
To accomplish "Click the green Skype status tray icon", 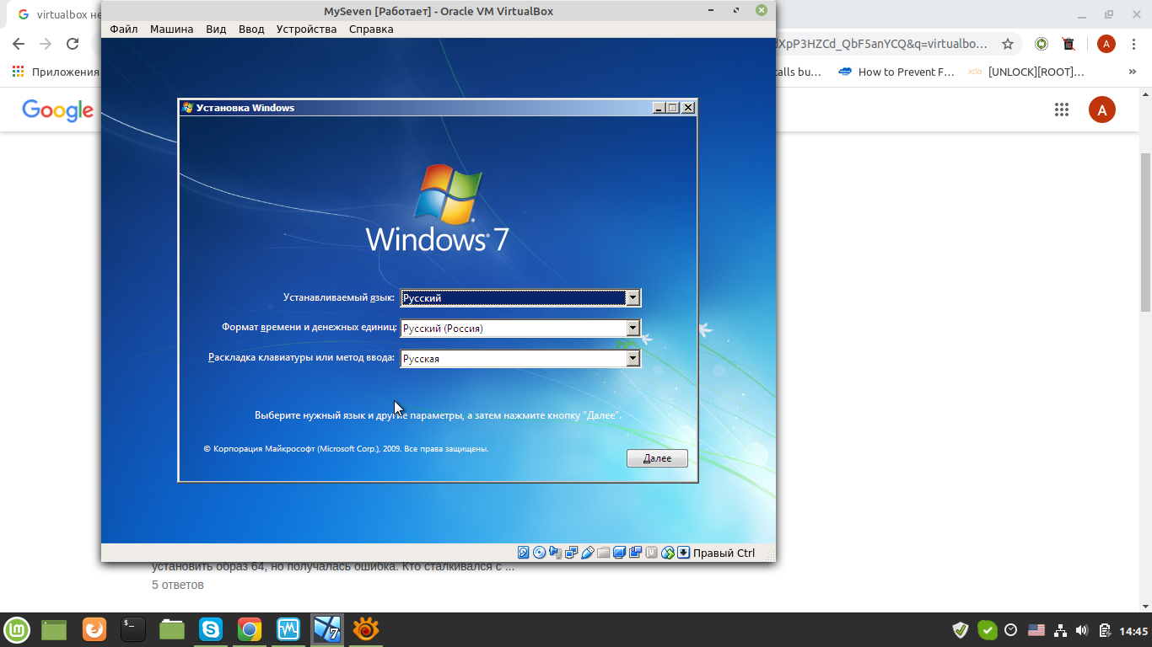I will pyautogui.click(x=988, y=630).
